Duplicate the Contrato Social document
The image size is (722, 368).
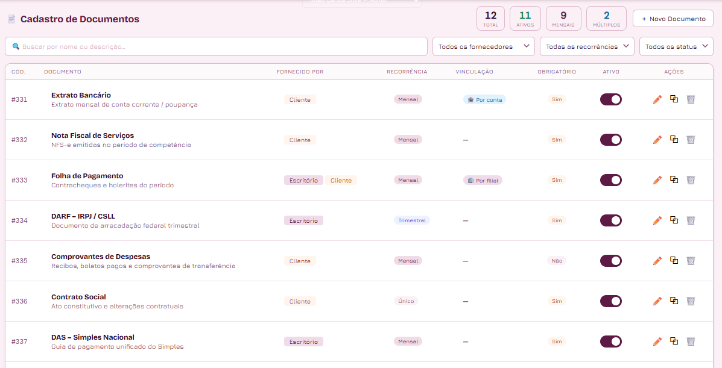[x=674, y=301]
